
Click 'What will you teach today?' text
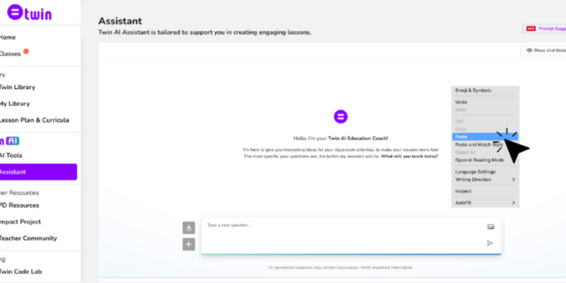pyautogui.click(x=410, y=156)
